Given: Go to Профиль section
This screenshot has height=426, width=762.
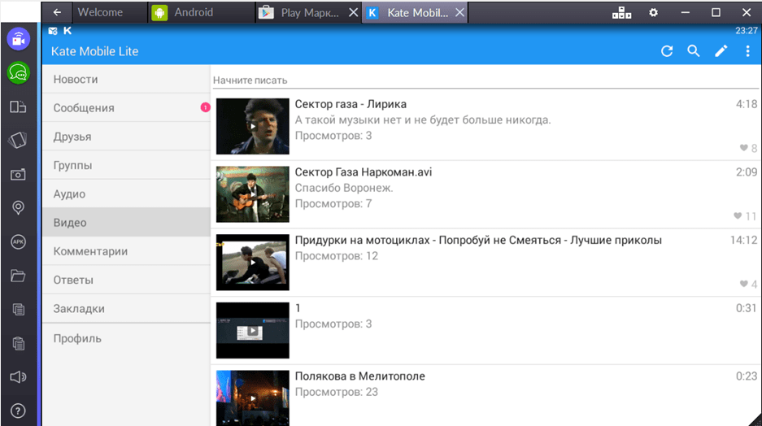Looking at the screenshot, I should pyautogui.click(x=77, y=338).
